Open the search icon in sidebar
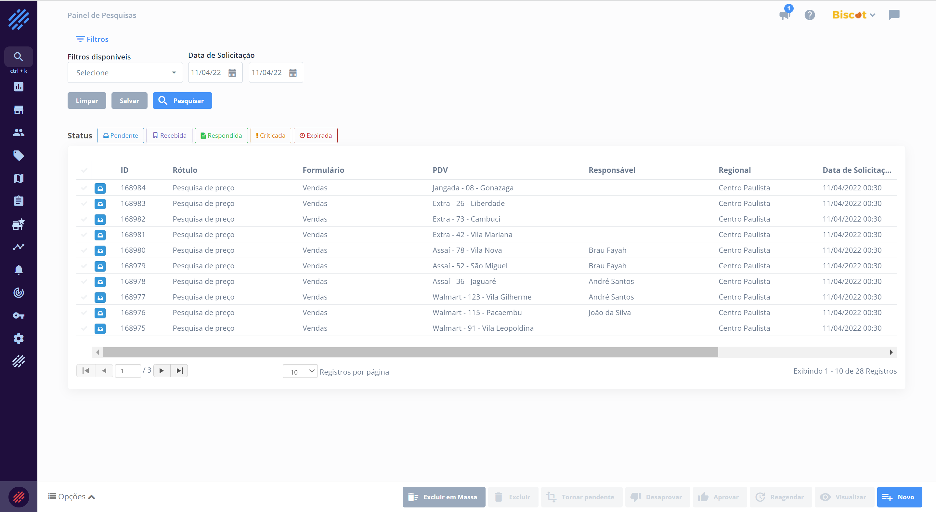The image size is (936, 512). point(19,57)
